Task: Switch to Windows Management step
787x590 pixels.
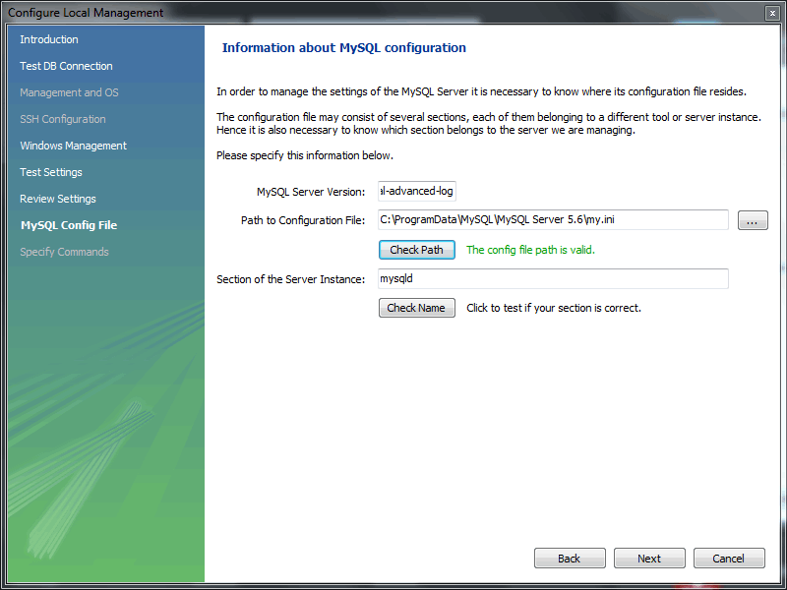Action: coord(73,146)
